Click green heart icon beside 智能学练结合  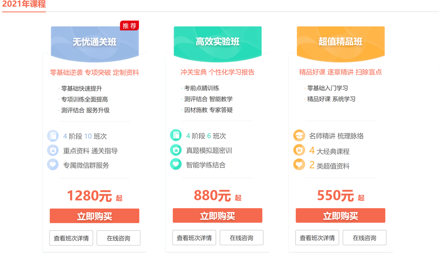[176, 164]
